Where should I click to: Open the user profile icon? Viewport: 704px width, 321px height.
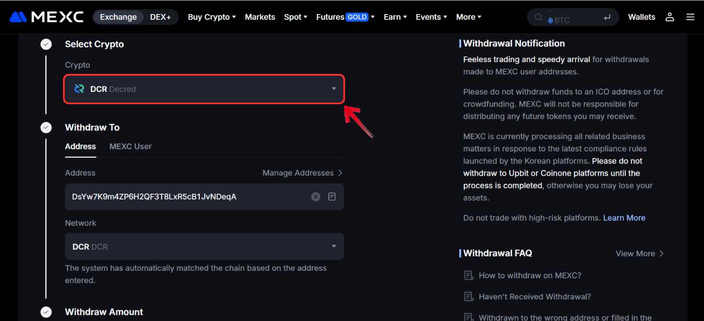pos(670,17)
